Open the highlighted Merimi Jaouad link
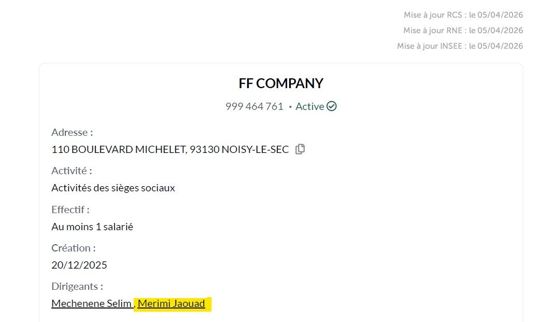 click(x=172, y=303)
